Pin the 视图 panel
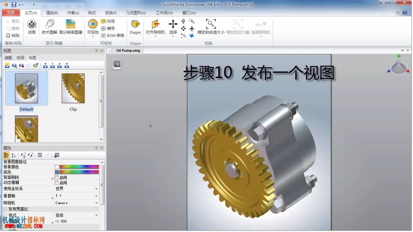Image resolution: width=413 pixels, height=232 pixels. click(x=96, y=51)
